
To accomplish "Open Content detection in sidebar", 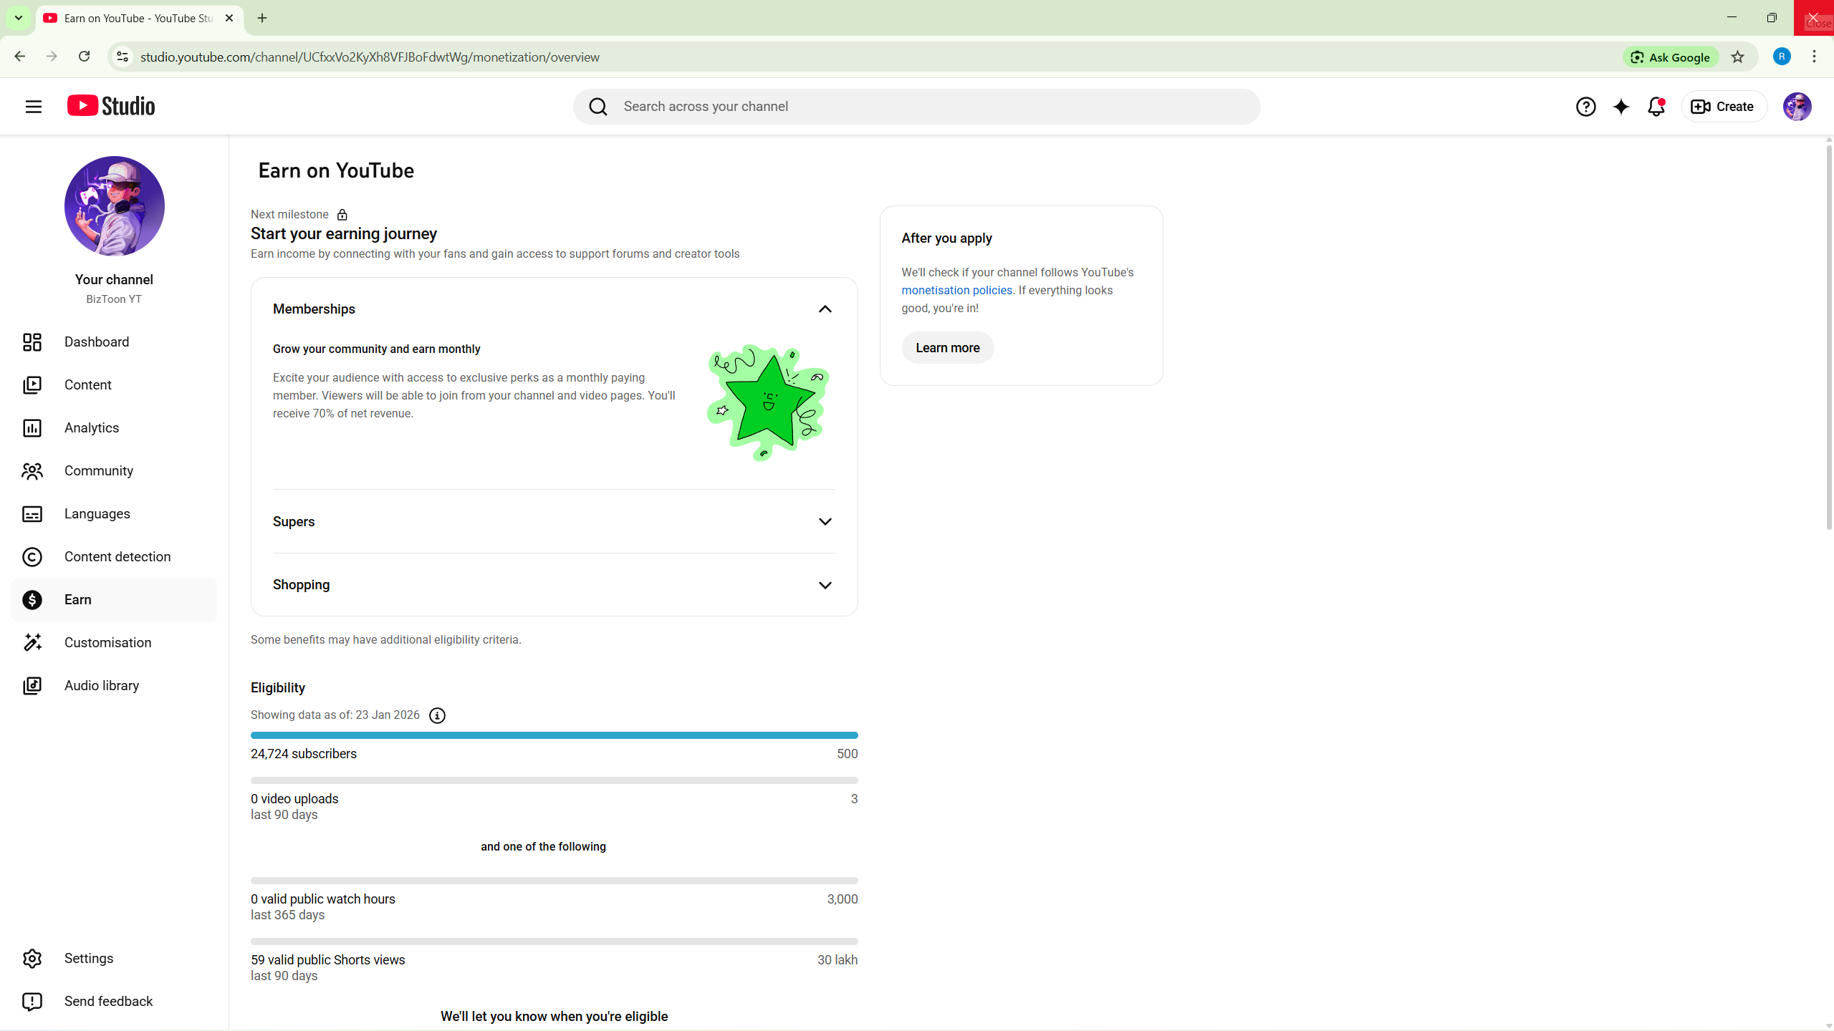I will point(117,556).
